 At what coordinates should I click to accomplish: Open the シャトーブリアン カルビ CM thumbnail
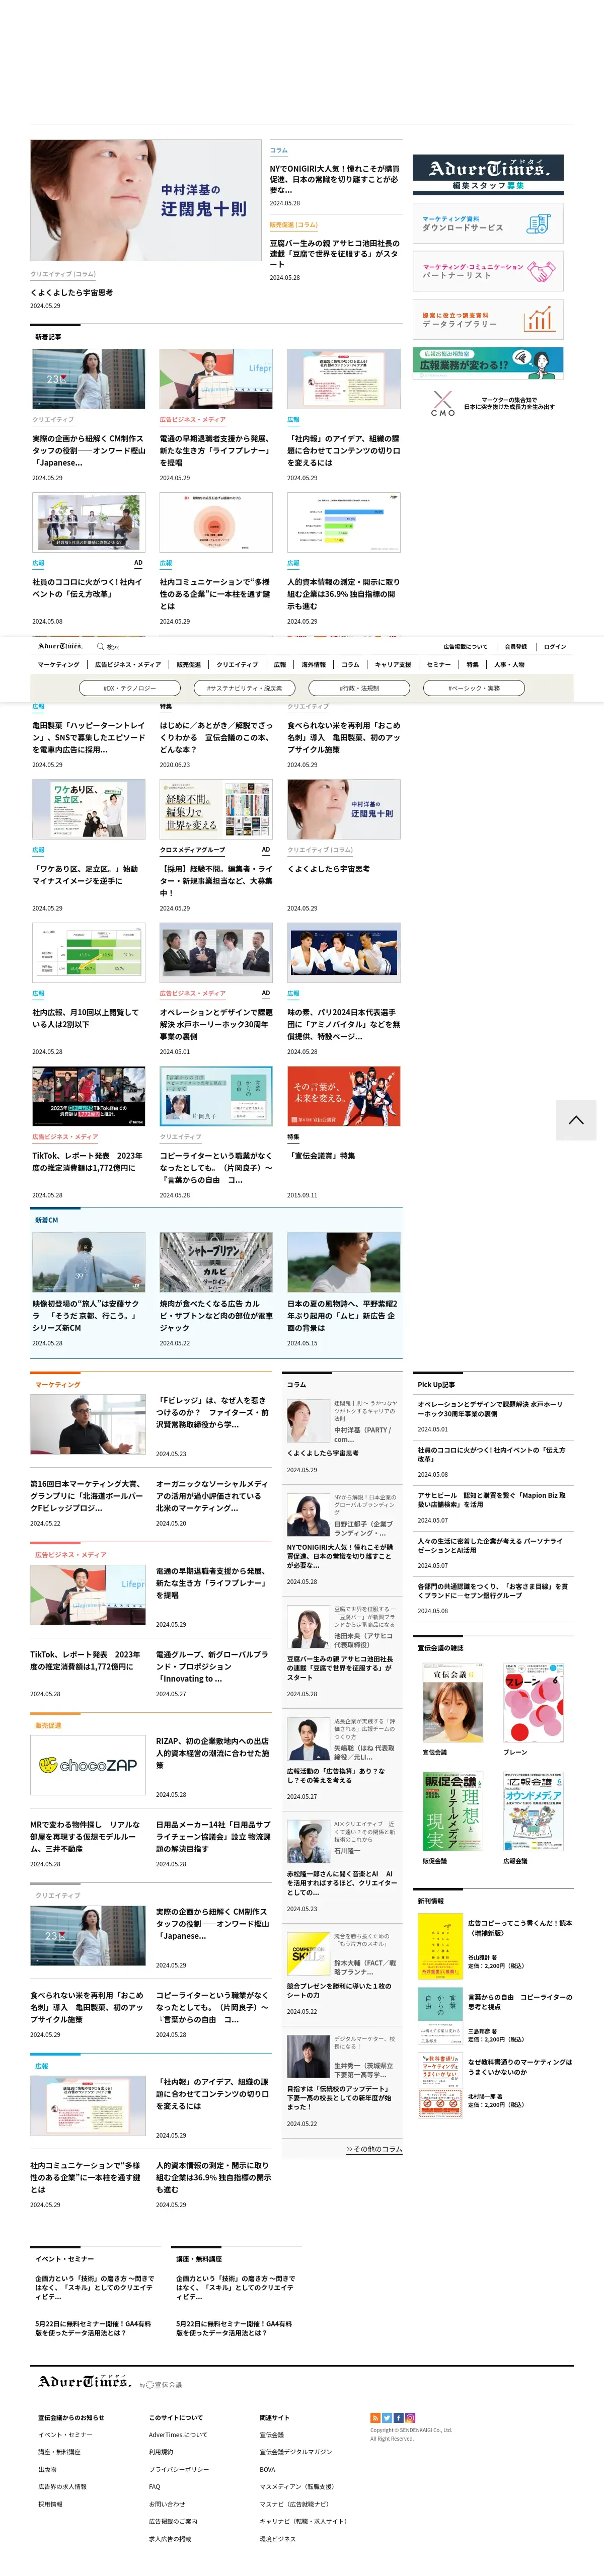tap(216, 1262)
